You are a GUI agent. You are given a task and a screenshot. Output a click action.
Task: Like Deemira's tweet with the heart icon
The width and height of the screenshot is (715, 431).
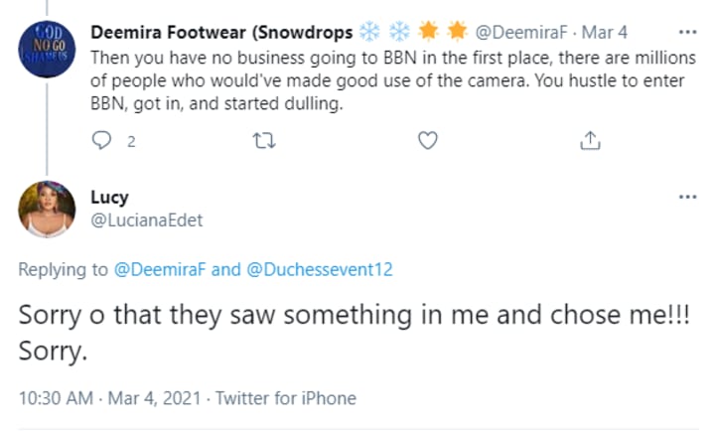click(427, 141)
